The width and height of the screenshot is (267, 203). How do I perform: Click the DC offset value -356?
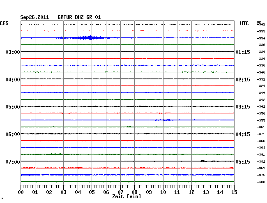[261, 113]
